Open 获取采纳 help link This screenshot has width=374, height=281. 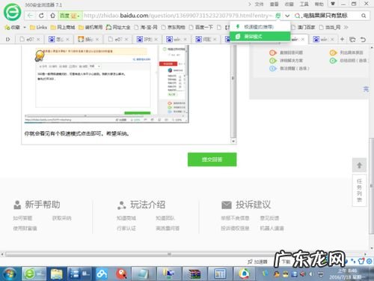[x=62, y=218]
